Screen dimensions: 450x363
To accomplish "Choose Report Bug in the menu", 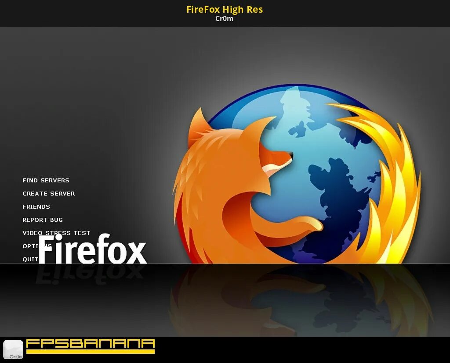I will coord(43,220).
